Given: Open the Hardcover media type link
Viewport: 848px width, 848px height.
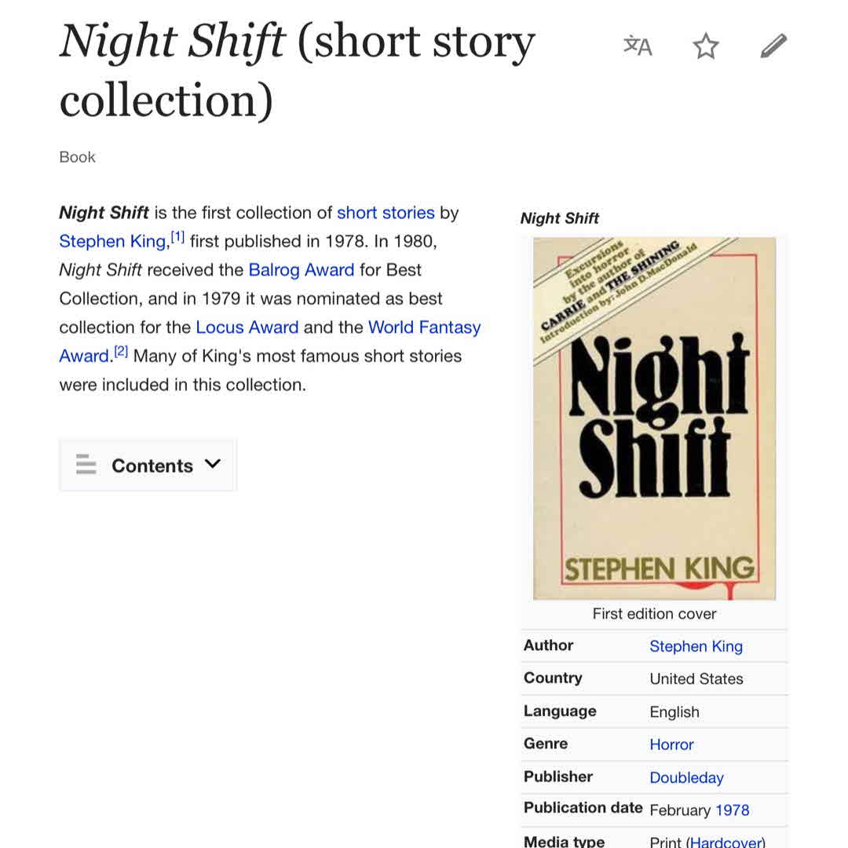Looking at the screenshot, I should (726, 843).
